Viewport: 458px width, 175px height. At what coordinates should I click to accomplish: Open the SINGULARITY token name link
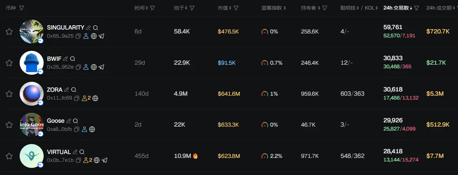(x=65, y=27)
